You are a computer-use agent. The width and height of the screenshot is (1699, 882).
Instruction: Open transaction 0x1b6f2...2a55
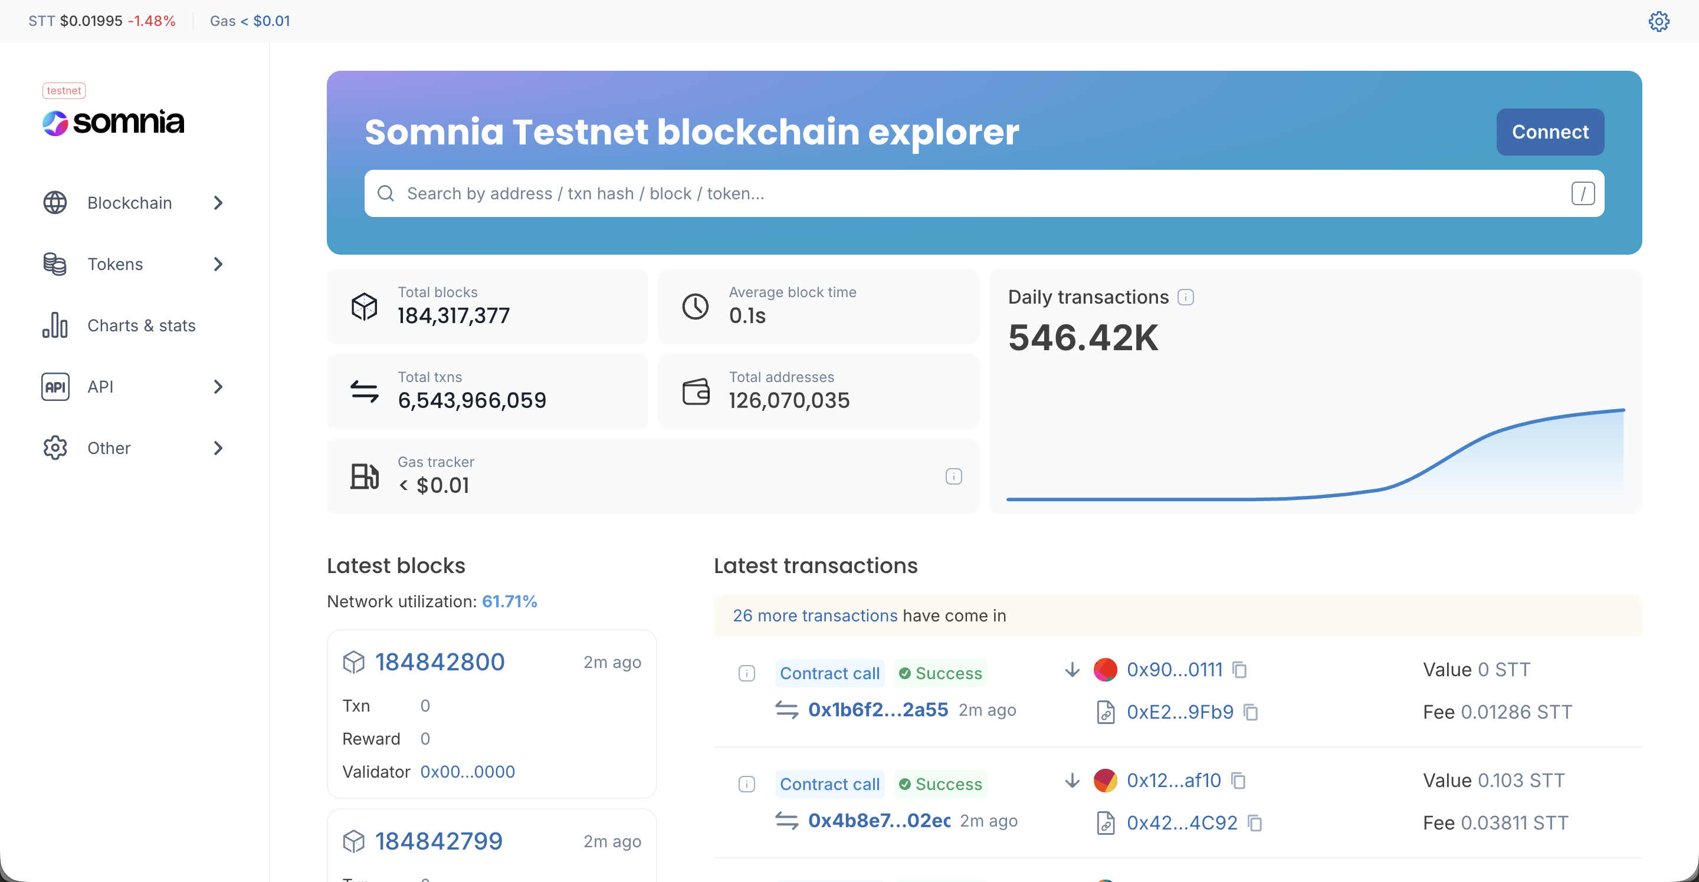(x=878, y=709)
